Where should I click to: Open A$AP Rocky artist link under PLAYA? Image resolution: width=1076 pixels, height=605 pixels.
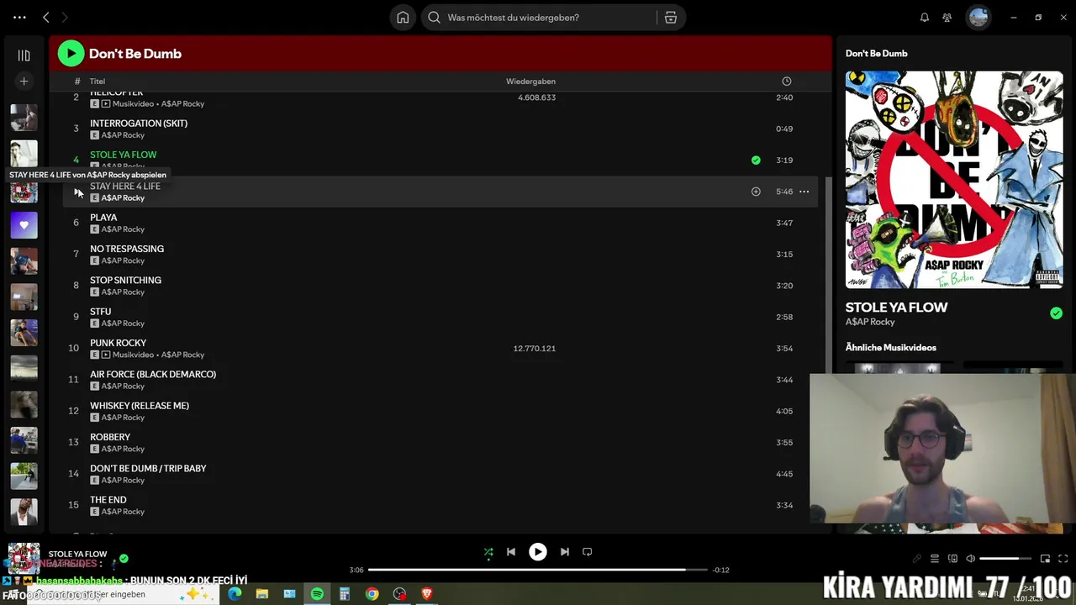point(123,229)
